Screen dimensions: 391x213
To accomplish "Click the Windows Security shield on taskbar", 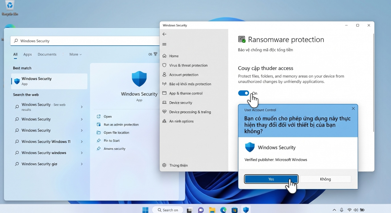I will coord(246,210).
